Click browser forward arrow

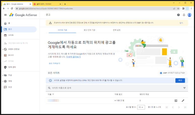click(8, 9)
